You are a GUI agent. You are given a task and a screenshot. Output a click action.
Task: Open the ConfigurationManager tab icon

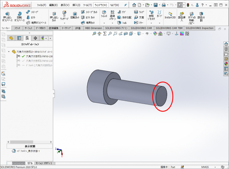(x=27, y=38)
